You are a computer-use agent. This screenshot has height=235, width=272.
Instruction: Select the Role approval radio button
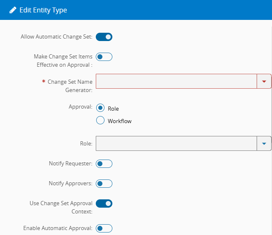pos(100,108)
